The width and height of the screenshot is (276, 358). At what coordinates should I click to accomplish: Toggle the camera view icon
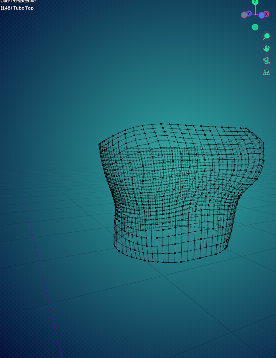[266, 60]
